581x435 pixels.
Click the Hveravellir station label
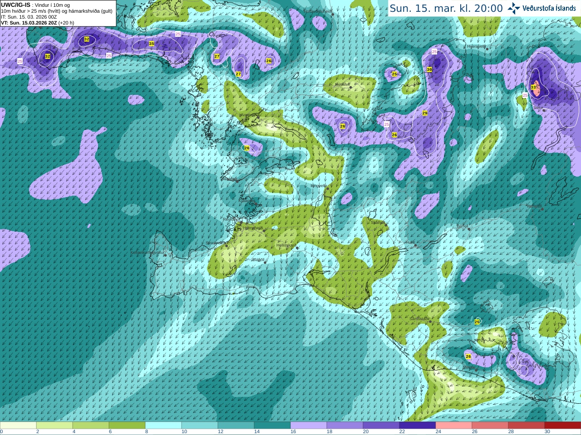pos(477,46)
